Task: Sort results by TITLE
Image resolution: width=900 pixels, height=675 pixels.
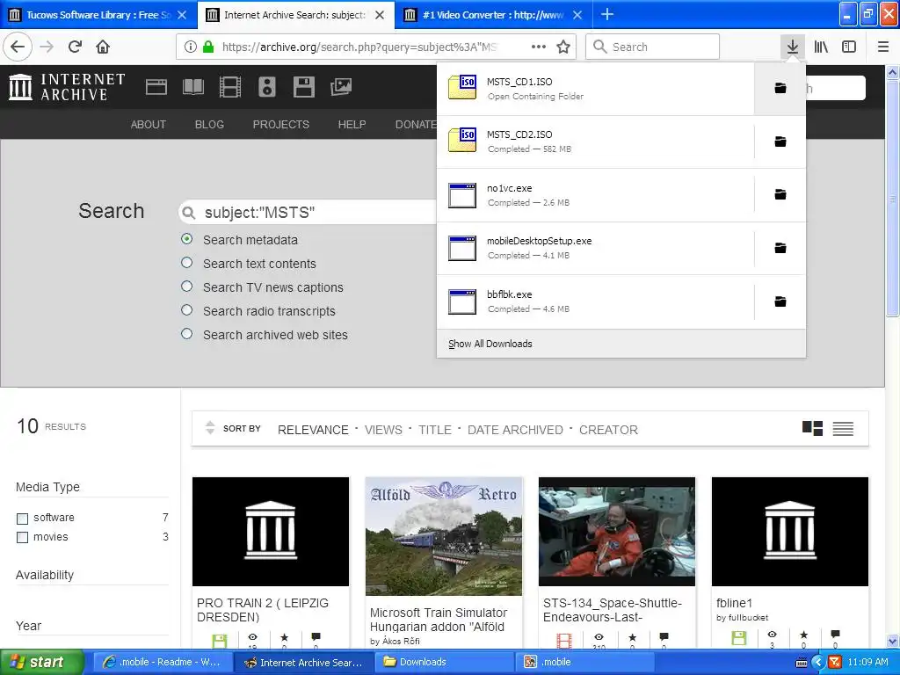Action: click(x=434, y=430)
